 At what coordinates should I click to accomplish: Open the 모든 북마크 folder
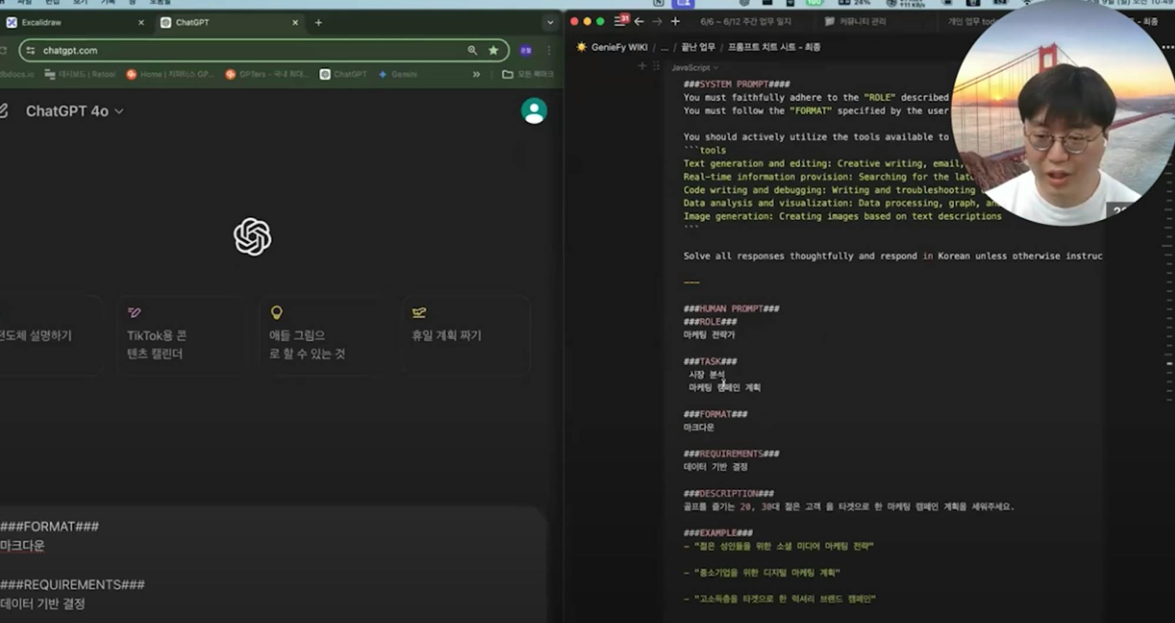pyautogui.click(x=528, y=74)
